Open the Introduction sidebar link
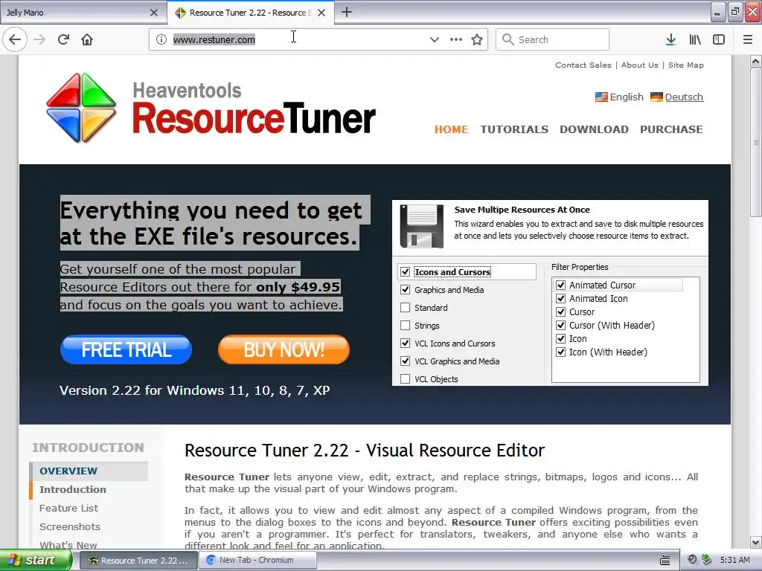 point(73,489)
